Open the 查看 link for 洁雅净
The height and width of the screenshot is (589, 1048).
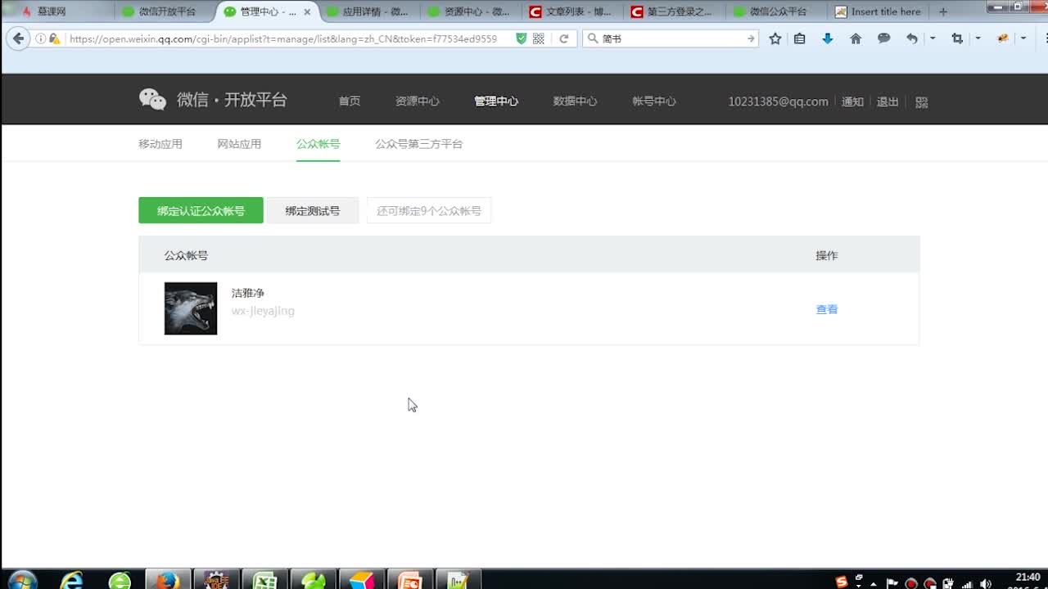(827, 309)
